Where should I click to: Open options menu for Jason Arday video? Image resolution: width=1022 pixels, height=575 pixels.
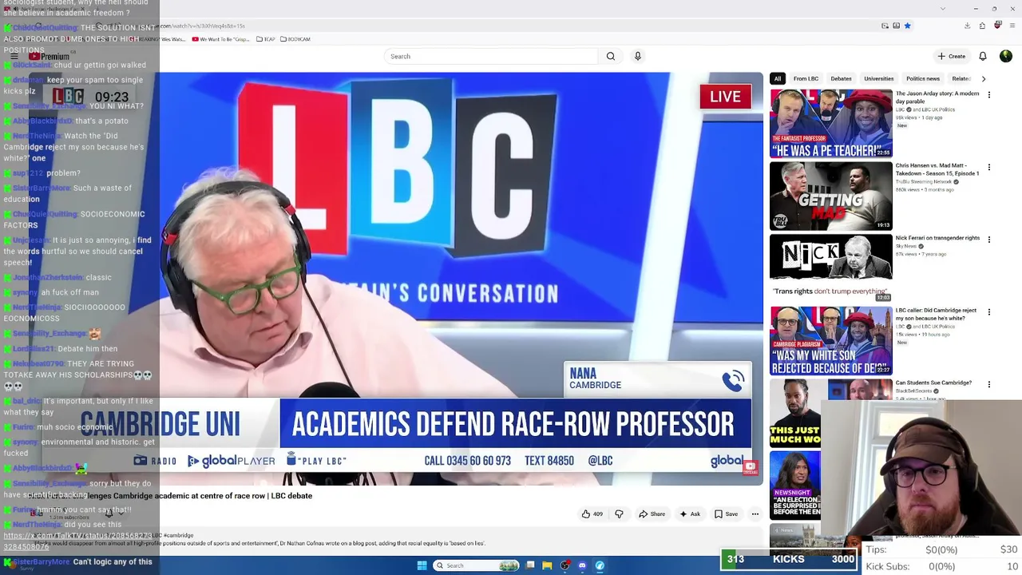tap(988, 95)
